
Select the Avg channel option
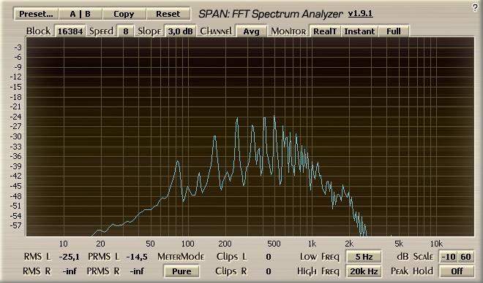click(x=251, y=31)
